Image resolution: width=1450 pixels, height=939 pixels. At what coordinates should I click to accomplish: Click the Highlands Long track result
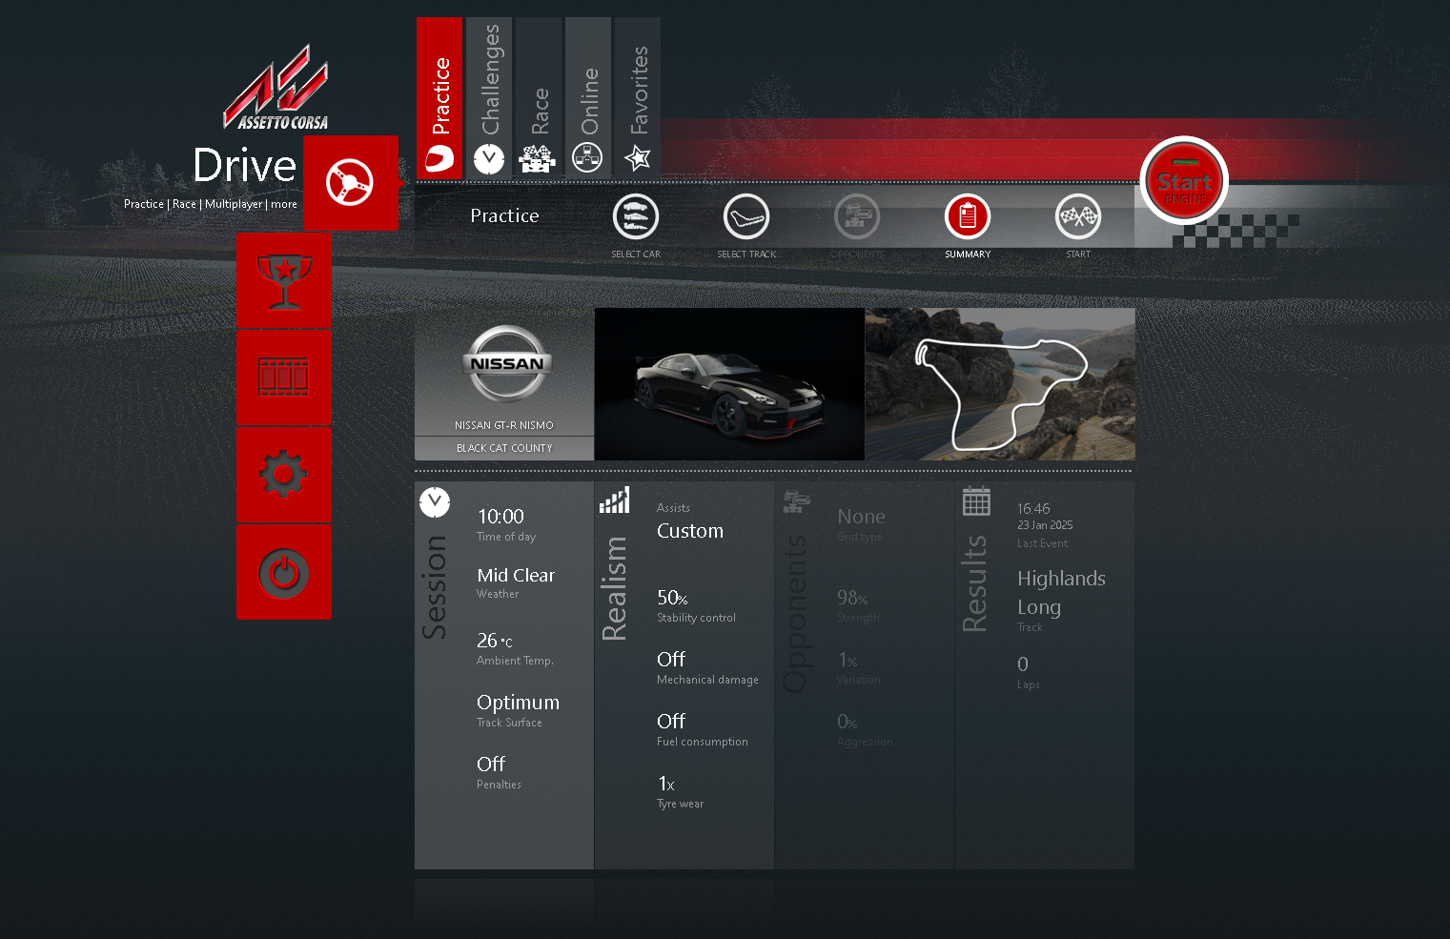point(1061,593)
